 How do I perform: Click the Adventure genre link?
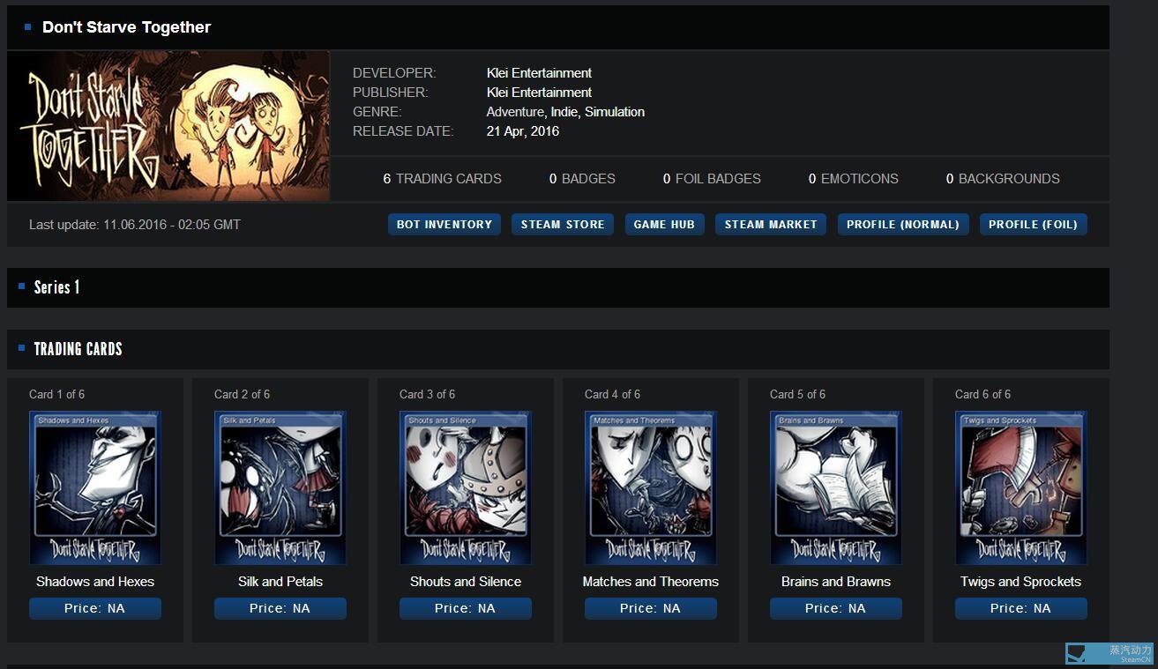pyautogui.click(x=515, y=112)
